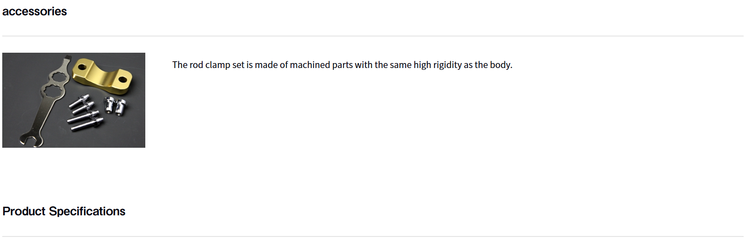Image resolution: width=745 pixels, height=250 pixels.
Task: Click the word "The" starting the description
Action: (x=180, y=65)
